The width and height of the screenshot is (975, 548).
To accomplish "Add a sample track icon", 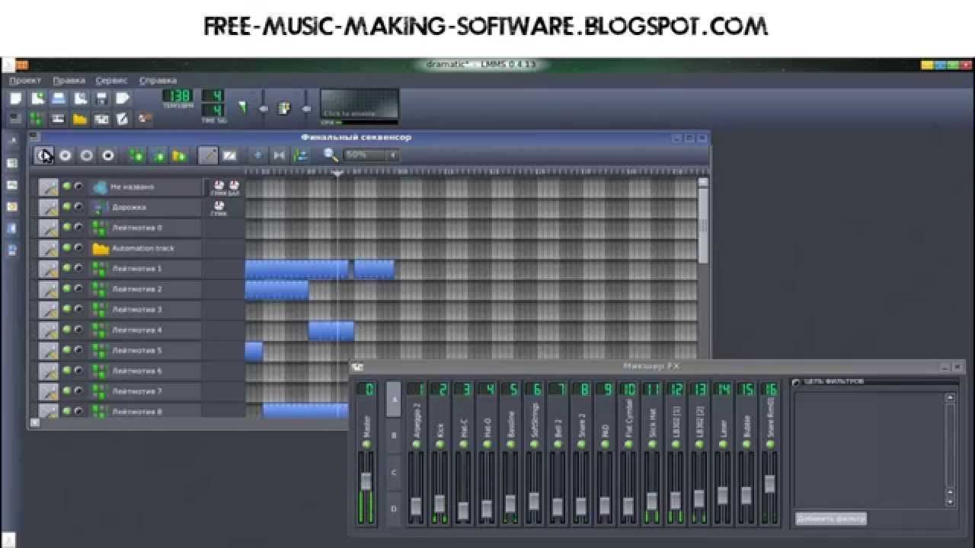I will (158, 155).
